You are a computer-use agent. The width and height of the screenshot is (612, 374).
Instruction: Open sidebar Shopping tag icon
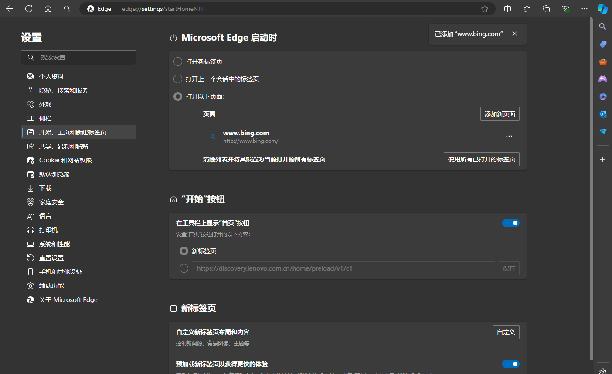click(x=603, y=44)
